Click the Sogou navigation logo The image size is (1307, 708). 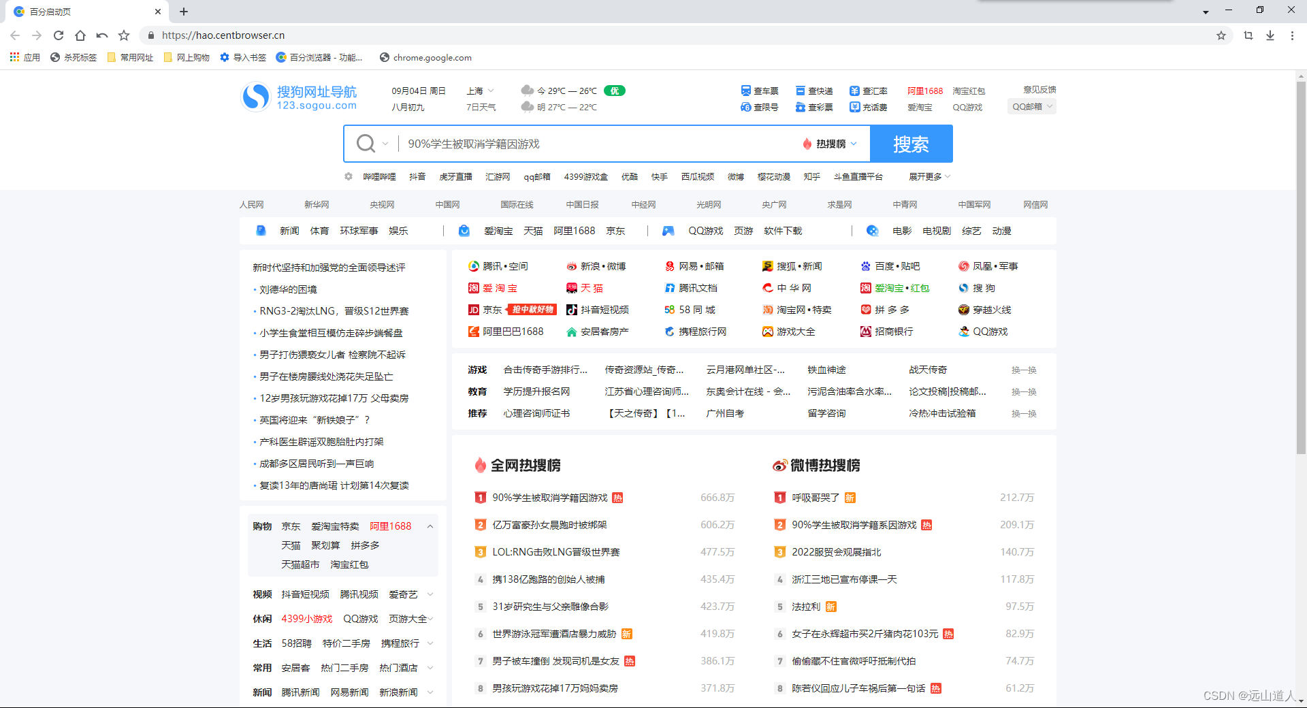299,97
